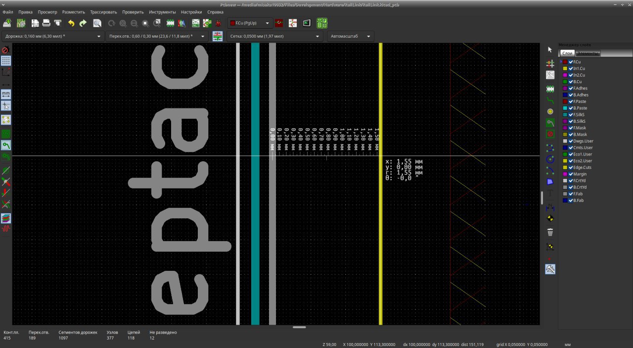Open Page Settings from the toolbar
This screenshot has height=348, width=633.
[35, 23]
